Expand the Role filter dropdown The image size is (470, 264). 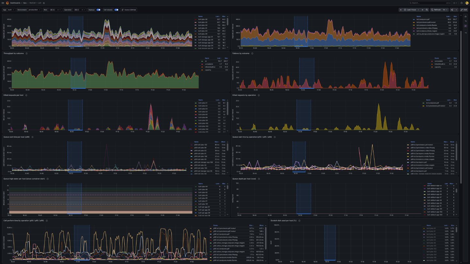click(60, 10)
